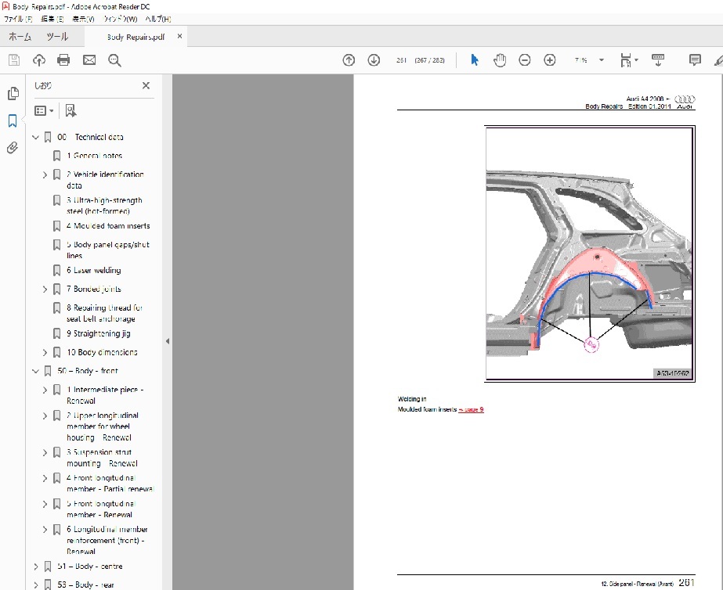Open the '6 Laser welding' bookmark
This screenshot has width=723, height=590.
[x=93, y=271]
